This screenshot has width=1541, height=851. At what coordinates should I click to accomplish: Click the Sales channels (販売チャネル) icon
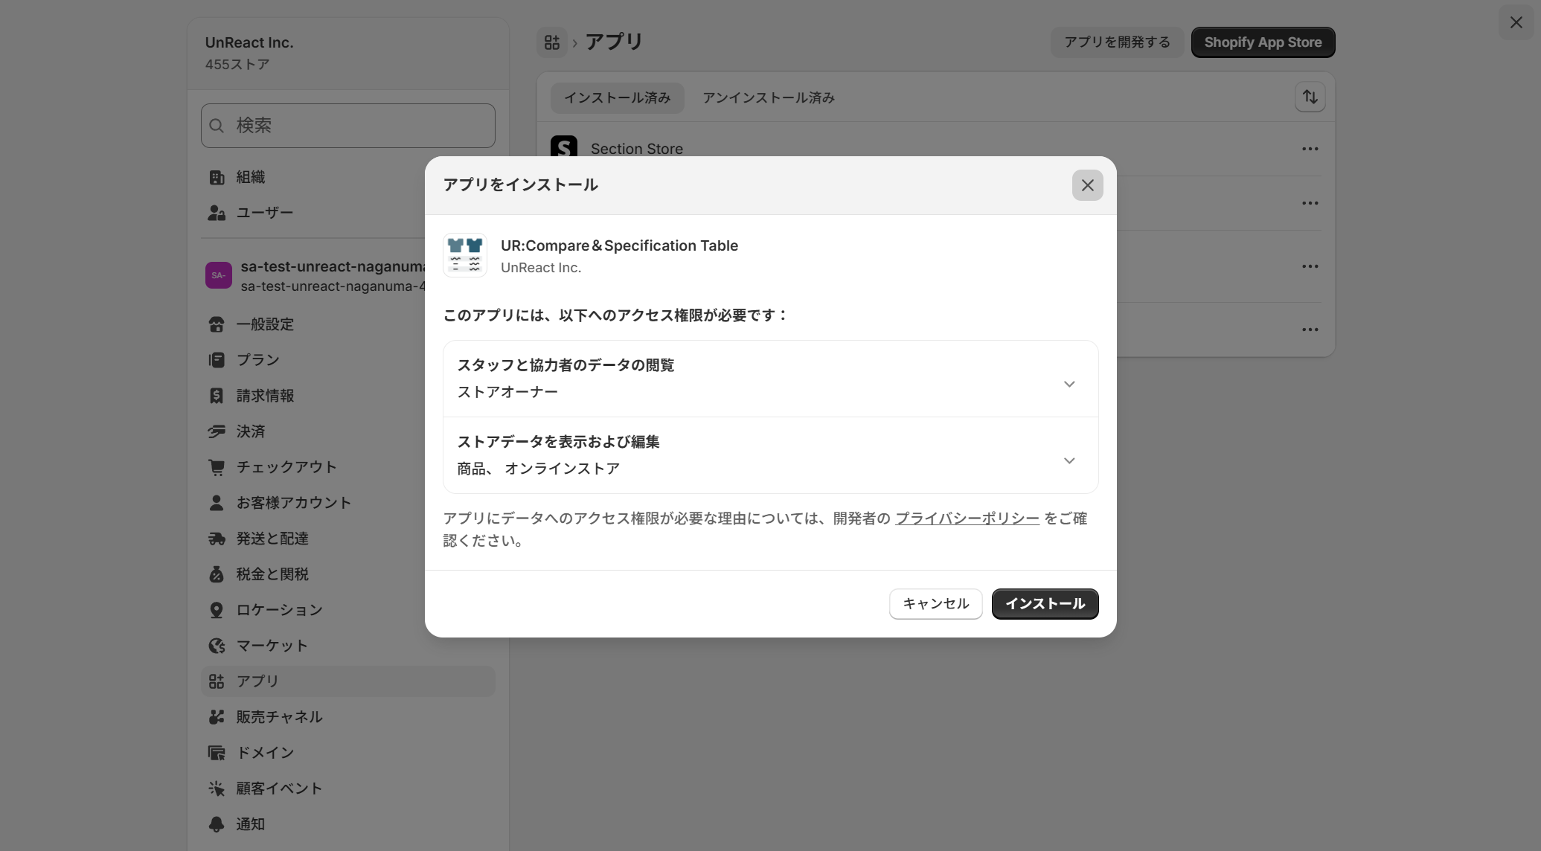(x=217, y=717)
